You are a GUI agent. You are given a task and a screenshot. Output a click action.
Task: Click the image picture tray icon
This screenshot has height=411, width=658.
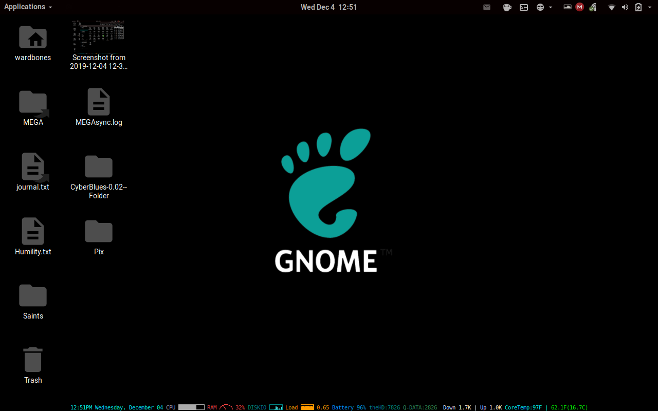coord(568,7)
